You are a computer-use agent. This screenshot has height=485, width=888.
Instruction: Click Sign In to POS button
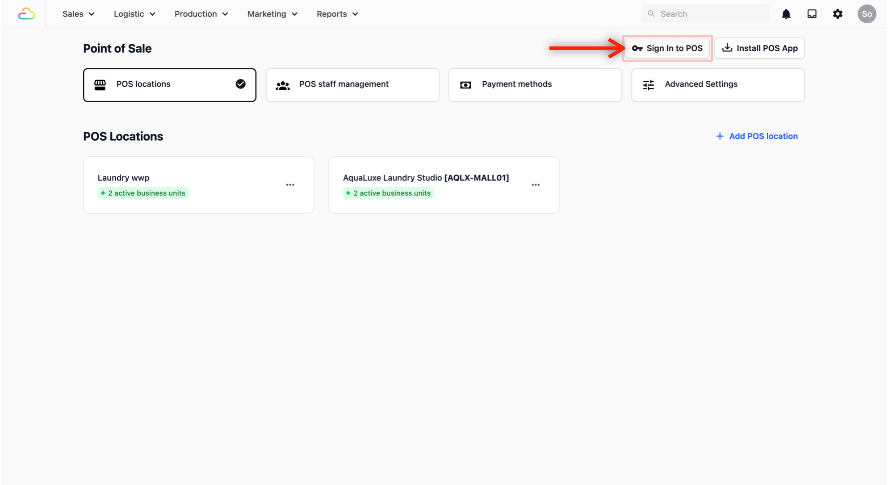pos(667,48)
